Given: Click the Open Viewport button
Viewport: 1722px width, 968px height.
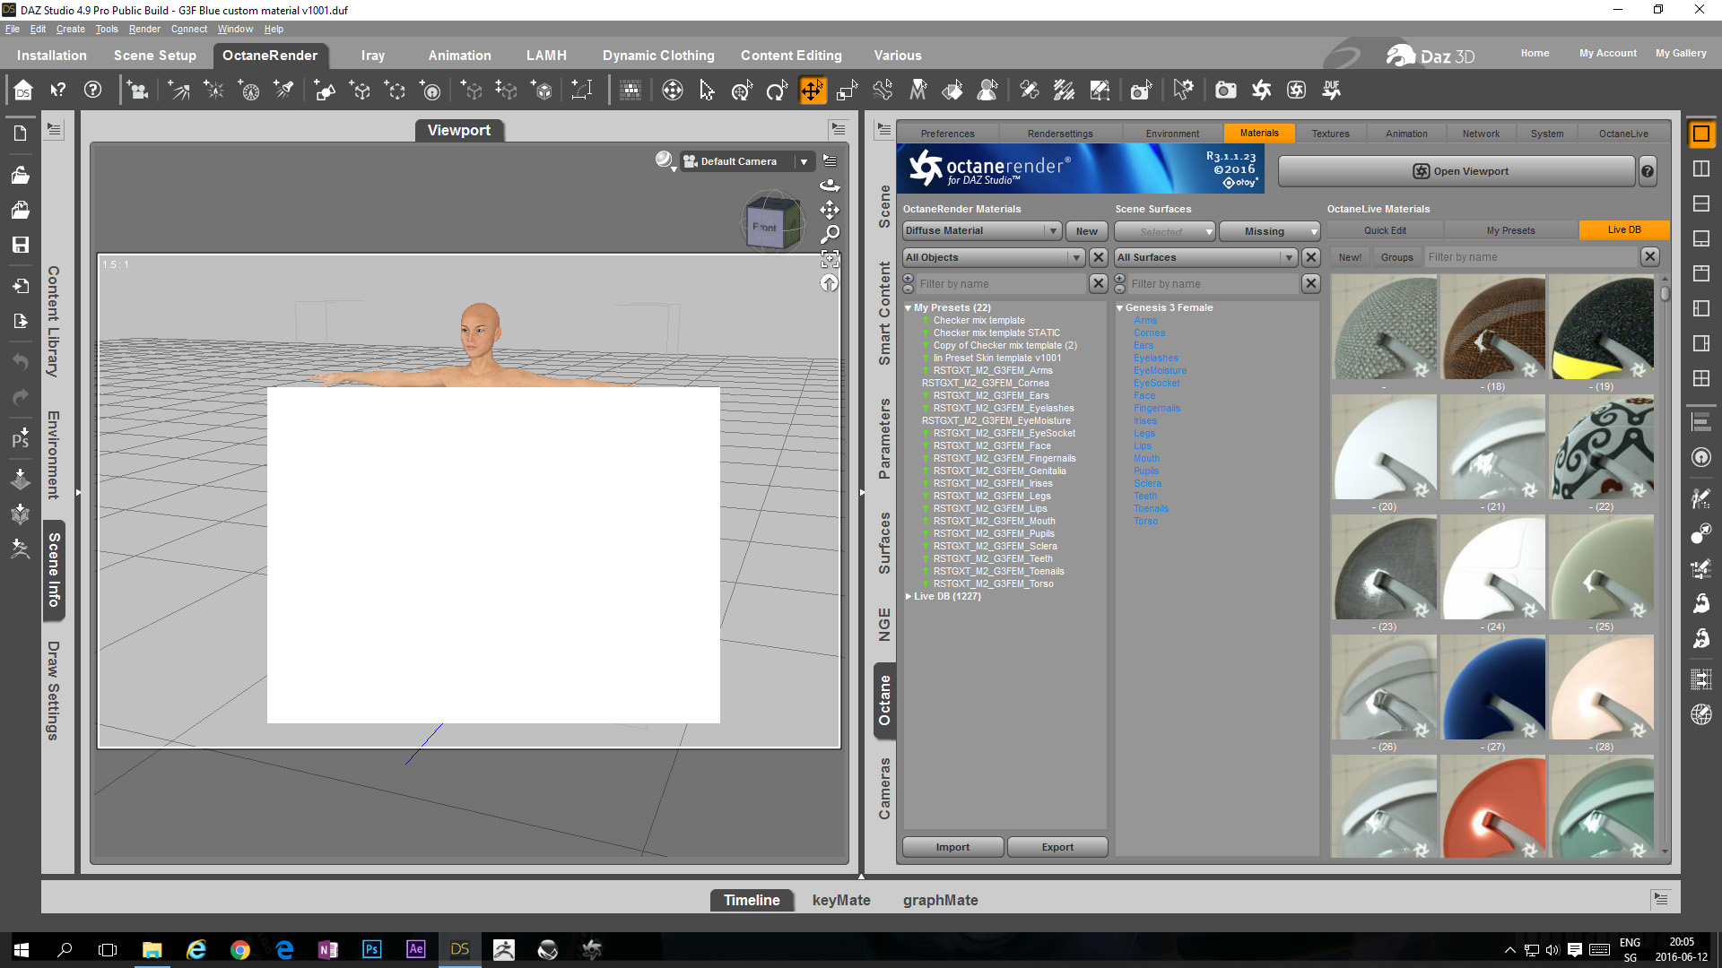Looking at the screenshot, I should pos(1457,171).
